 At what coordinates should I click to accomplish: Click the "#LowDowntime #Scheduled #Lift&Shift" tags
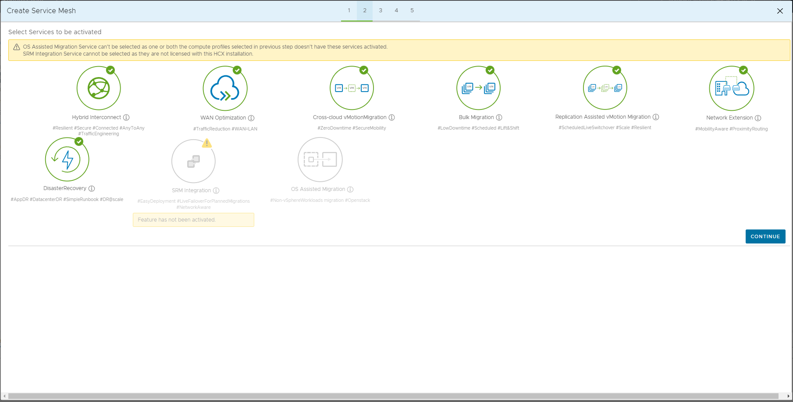[478, 128]
